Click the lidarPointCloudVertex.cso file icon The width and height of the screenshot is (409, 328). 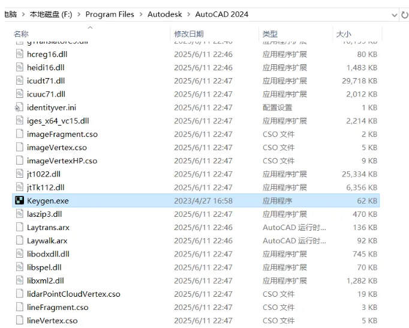[20, 294]
